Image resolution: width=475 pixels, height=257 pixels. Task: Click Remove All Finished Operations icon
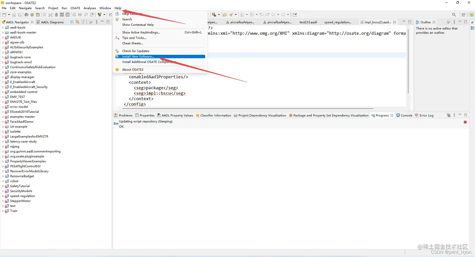(449, 115)
